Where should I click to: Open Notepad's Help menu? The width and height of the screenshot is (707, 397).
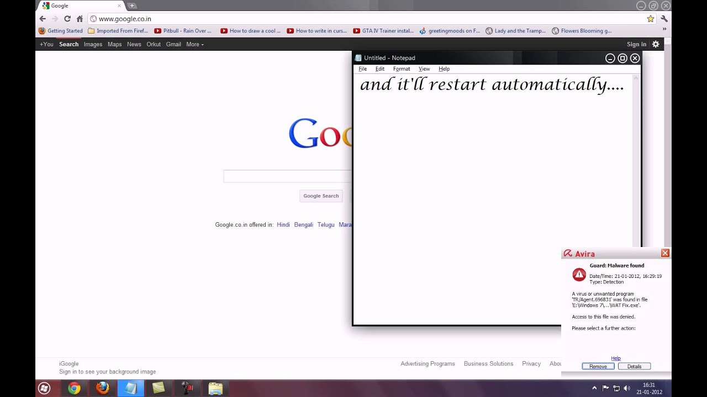point(444,69)
